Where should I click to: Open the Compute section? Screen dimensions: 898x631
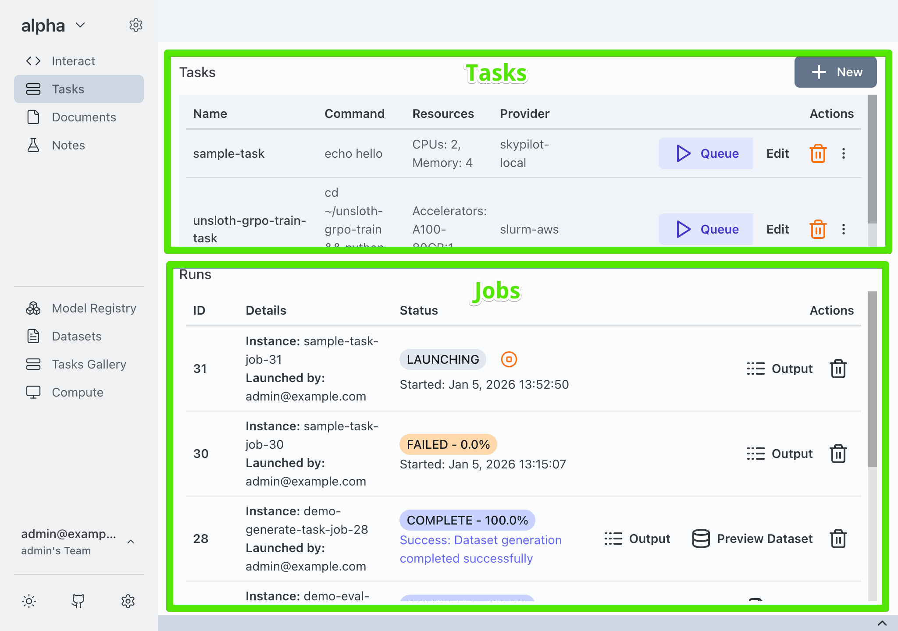pos(78,392)
